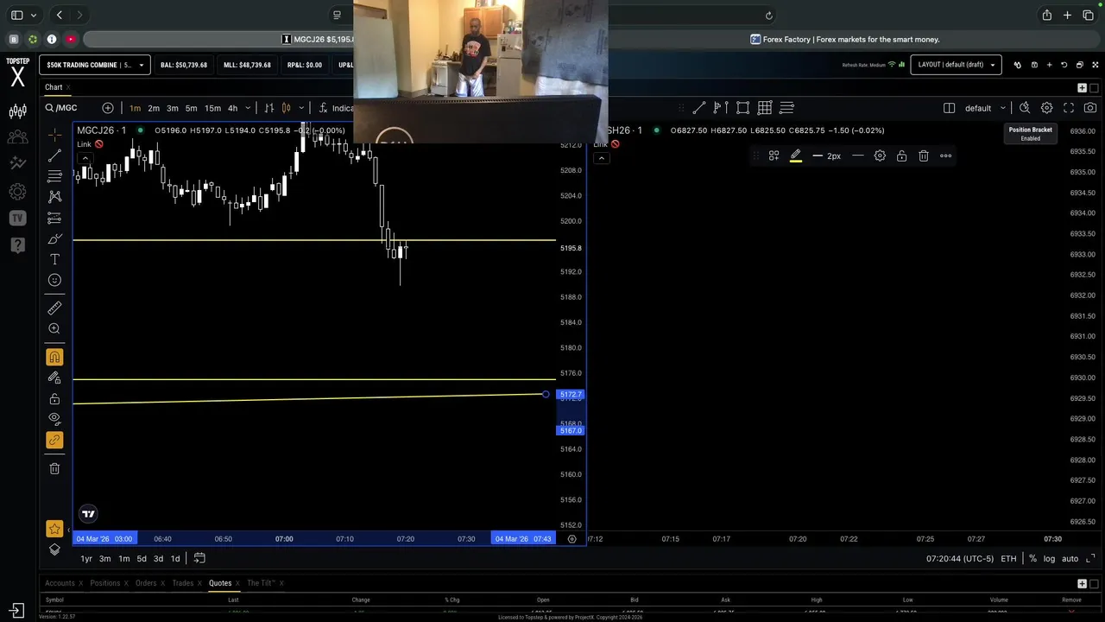Select the ruler measure tool

(x=54, y=308)
